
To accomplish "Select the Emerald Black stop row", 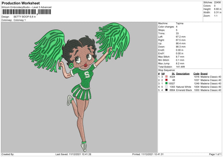I will click(x=190, y=90).
